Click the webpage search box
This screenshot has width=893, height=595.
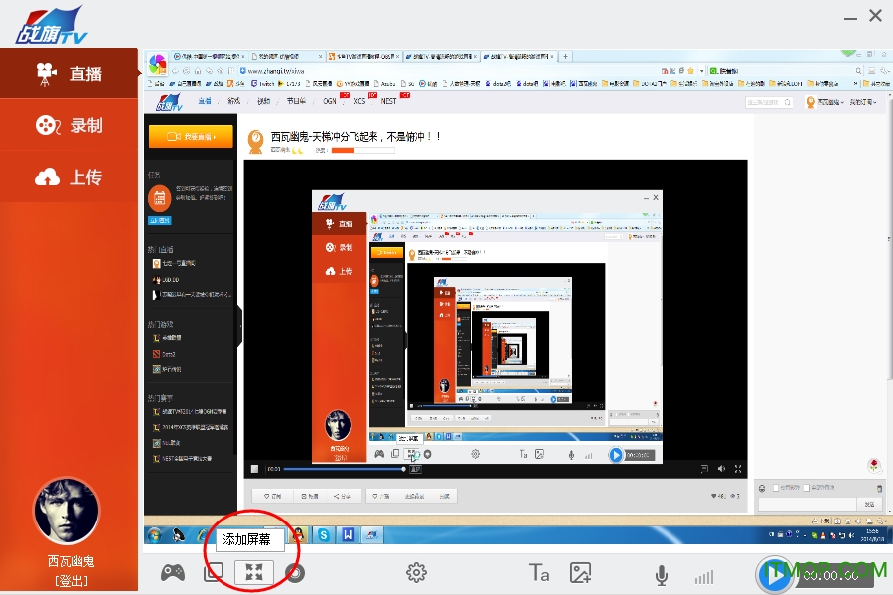click(769, 102)
